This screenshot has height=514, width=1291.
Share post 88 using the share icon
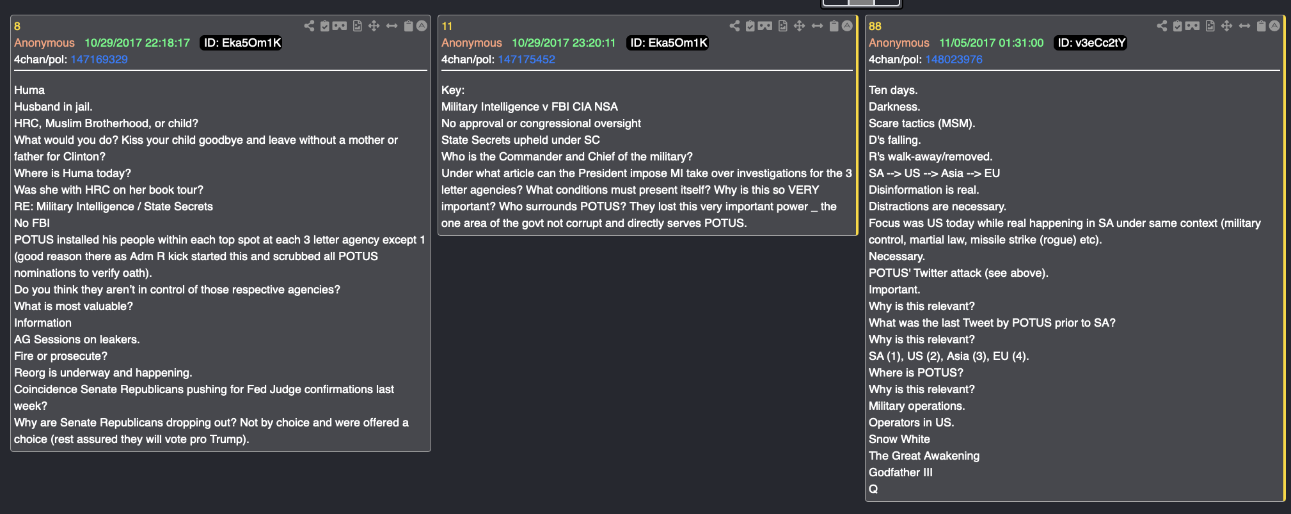click(x=1162, y=26)
